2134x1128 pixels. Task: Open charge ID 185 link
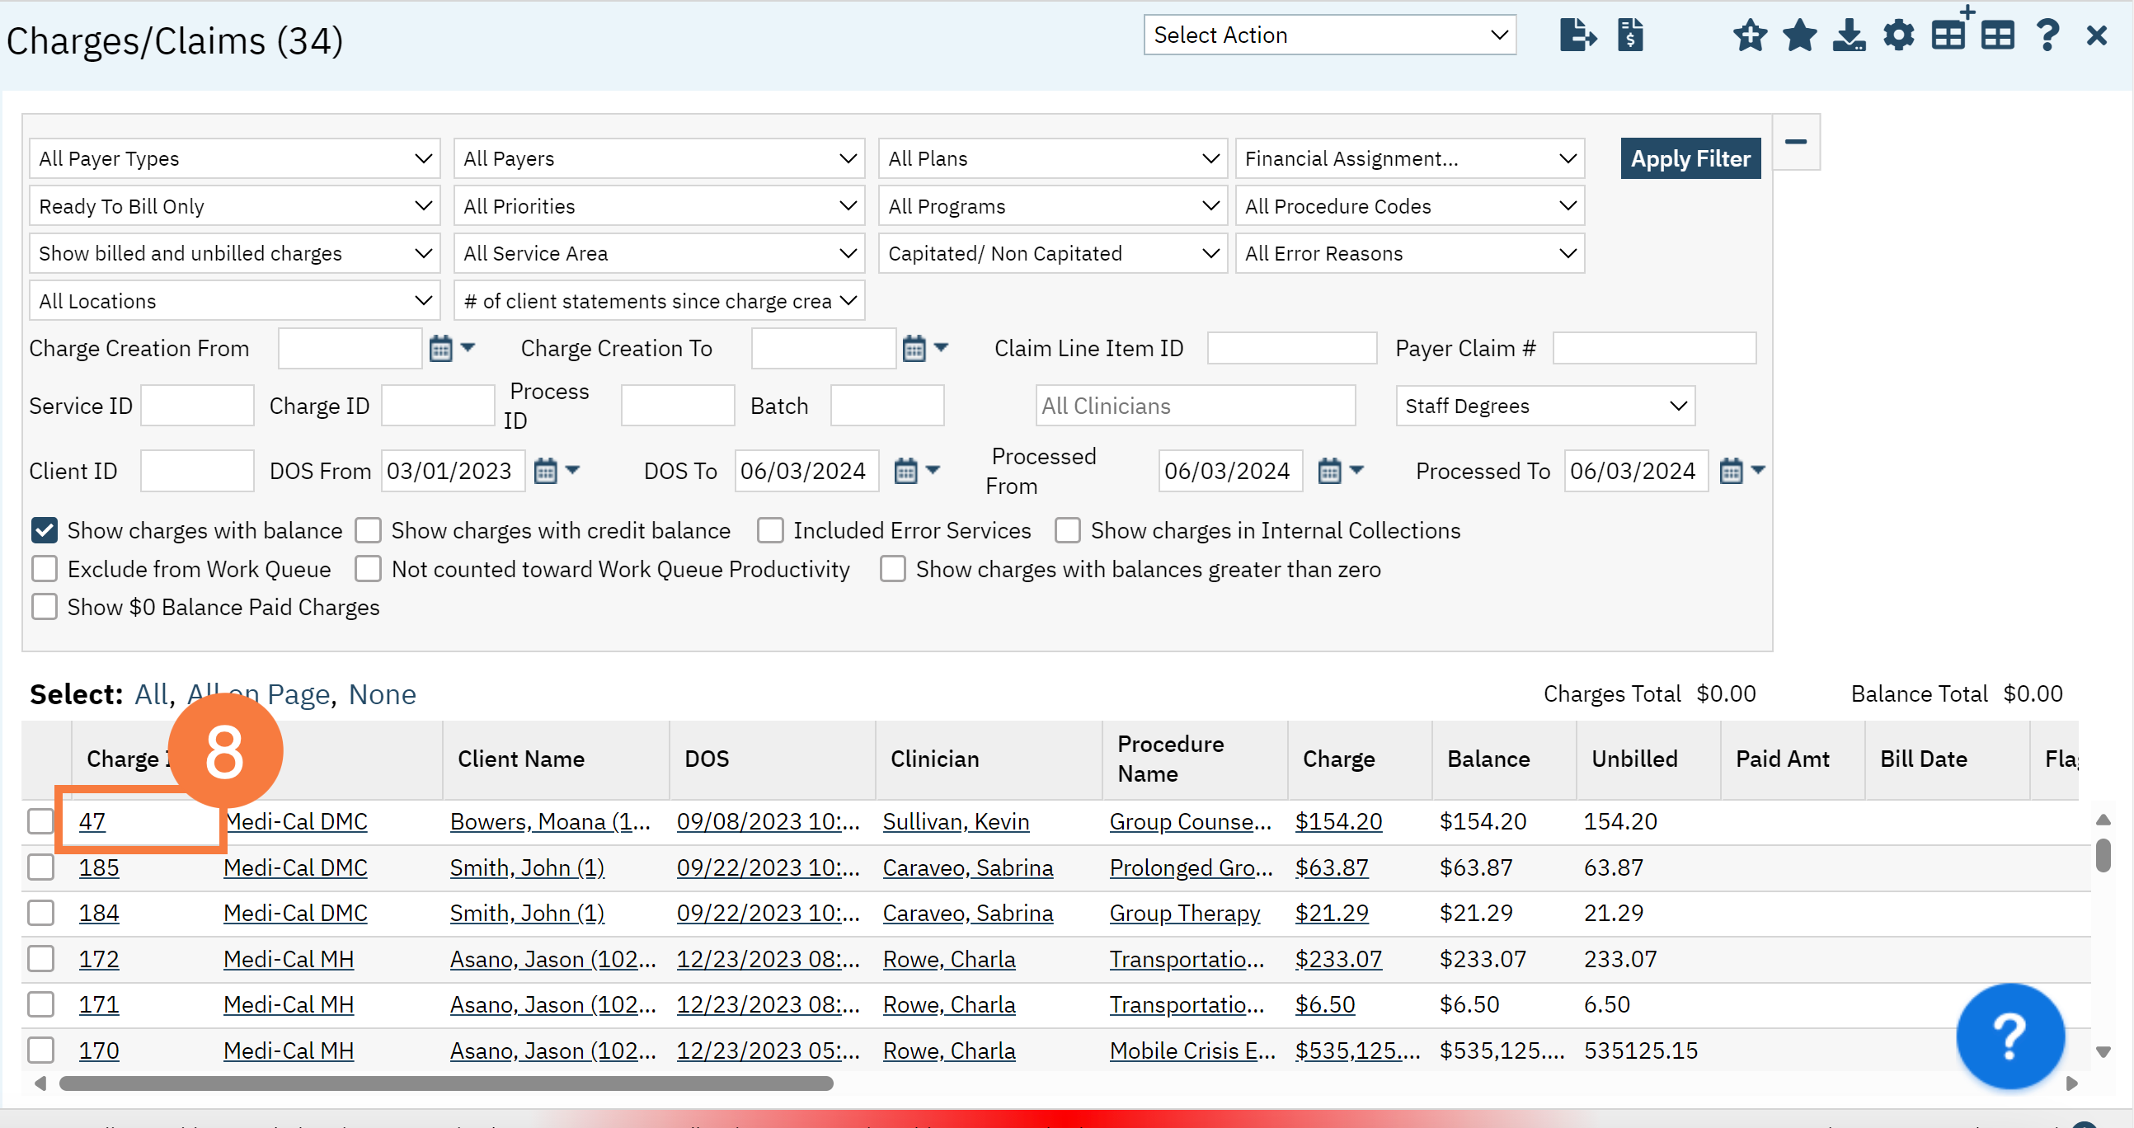(x=99, y=867)
